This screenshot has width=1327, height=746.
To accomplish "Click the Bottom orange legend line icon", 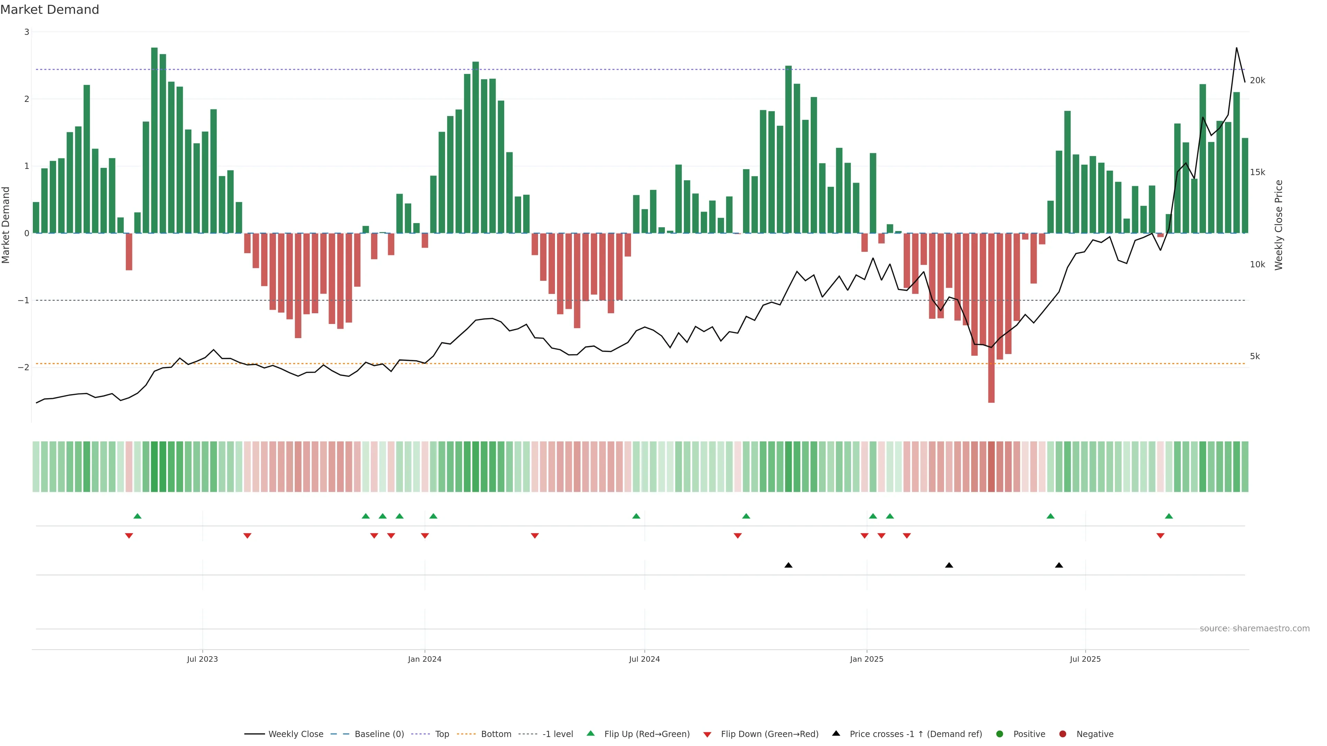I will pos(466,734).
